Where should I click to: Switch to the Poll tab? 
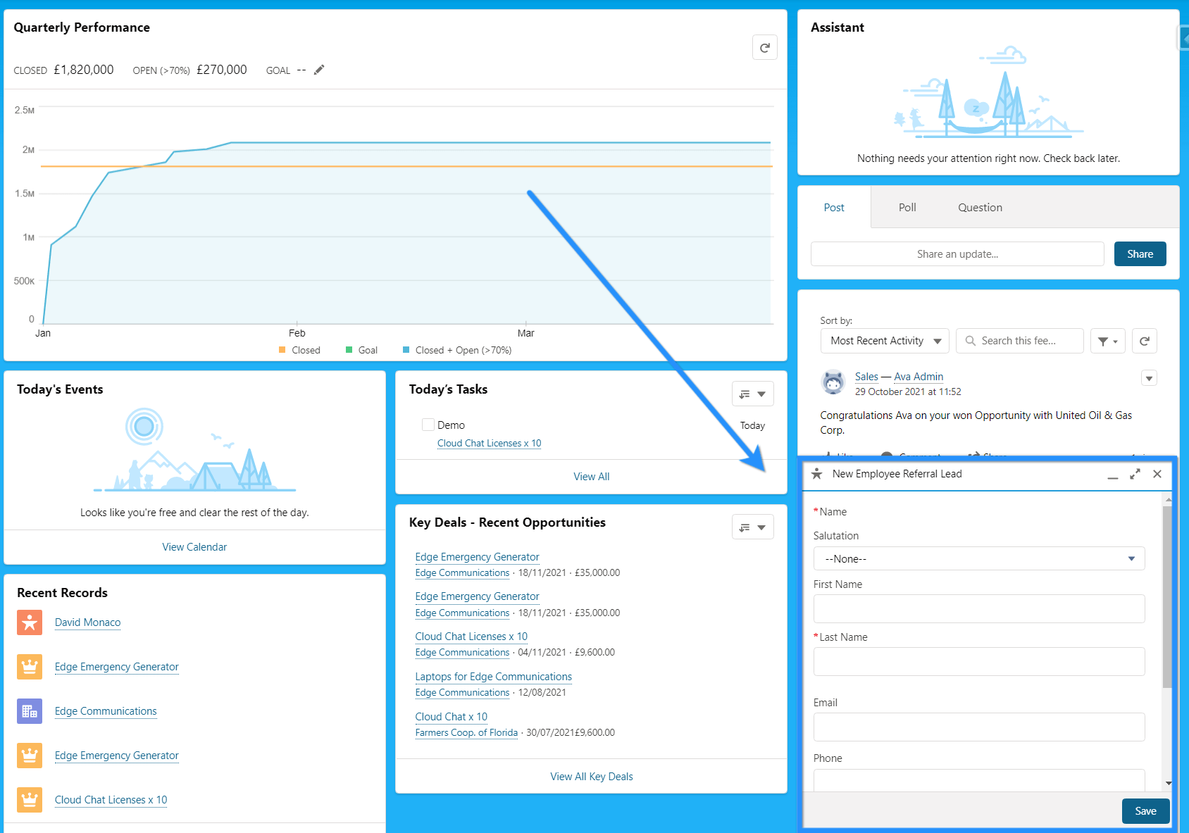(x=907, y=207)
